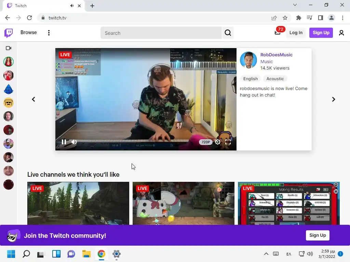Go to previous featured stream
Image resolution: width=350 pixels, height=262 pixels.
(33, 99)
